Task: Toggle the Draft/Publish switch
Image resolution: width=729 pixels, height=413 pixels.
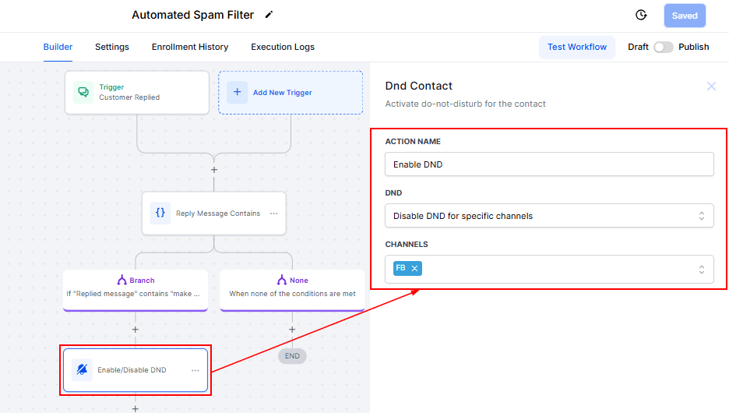Action: click(x=663, y=47)
